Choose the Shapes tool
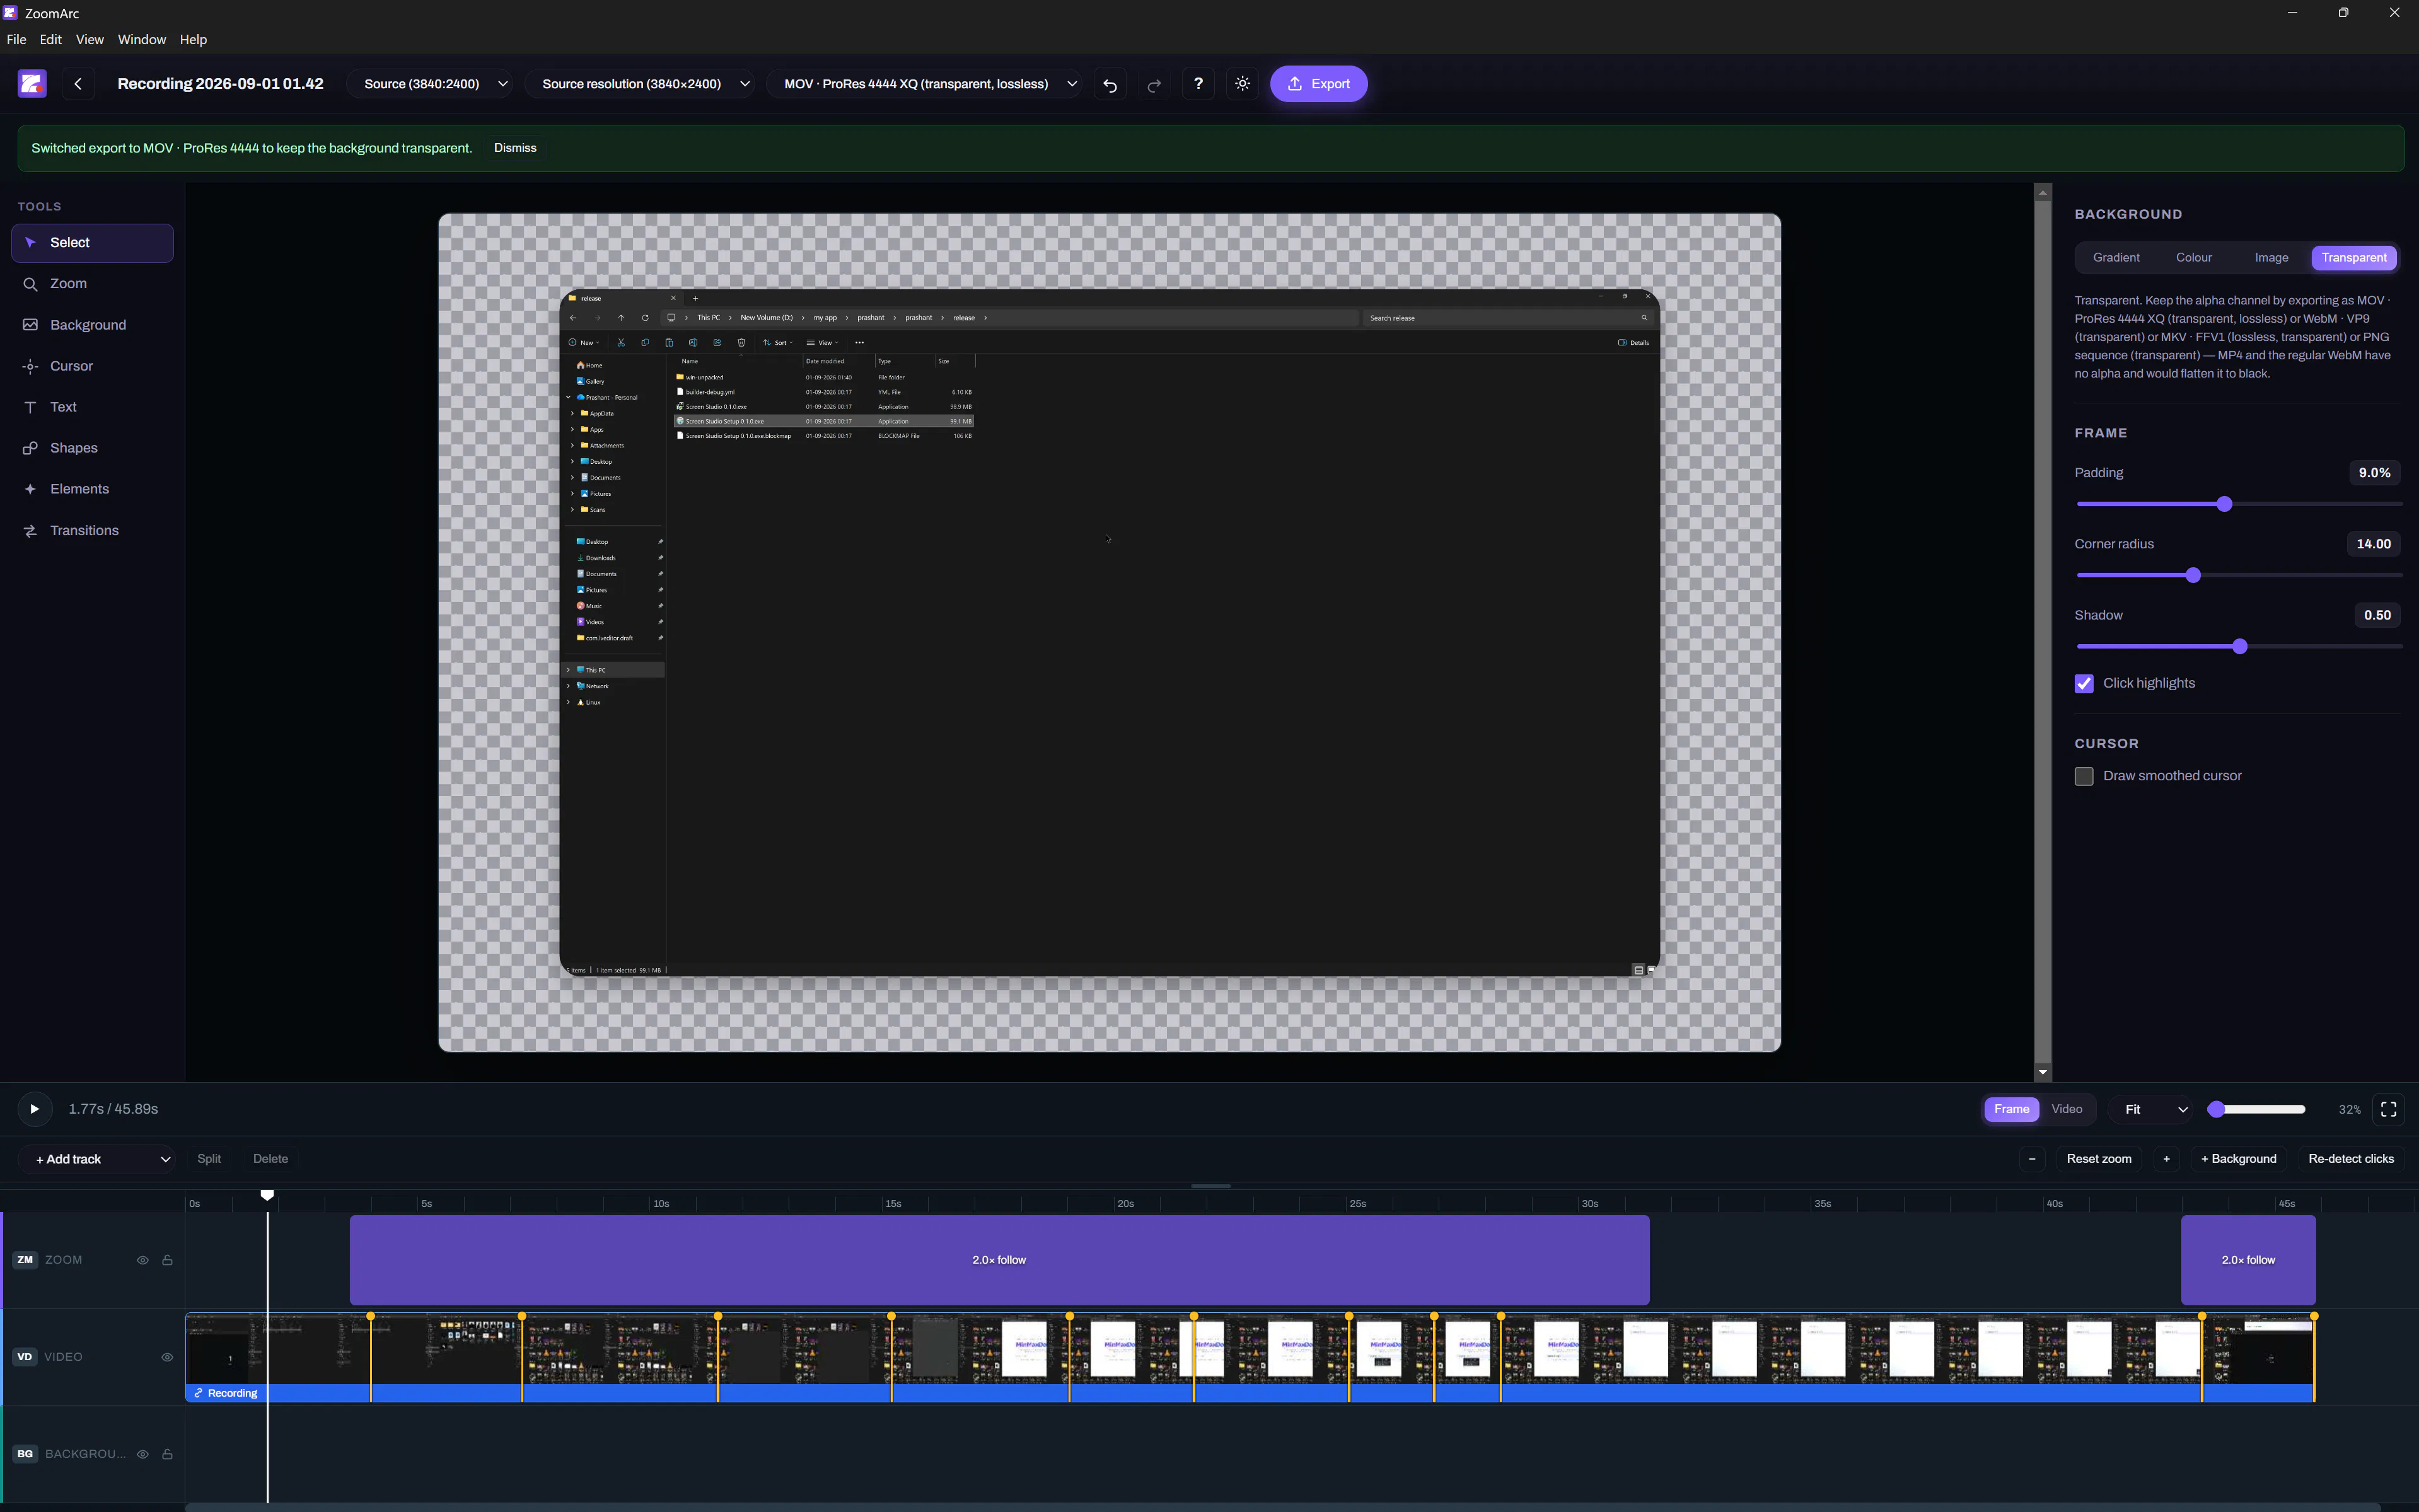Image resolution: width=2419 pixels, height=1512 pixels. 92,448
